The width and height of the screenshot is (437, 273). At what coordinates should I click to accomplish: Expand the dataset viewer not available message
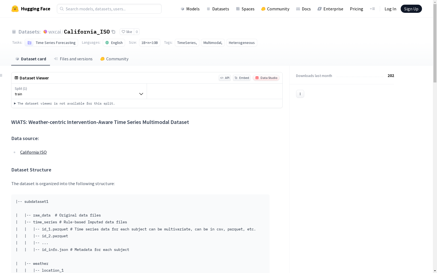point(64,103)
